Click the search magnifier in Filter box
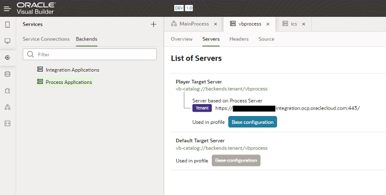The width and height of the screenshot is (386, 195). [31, 54]
